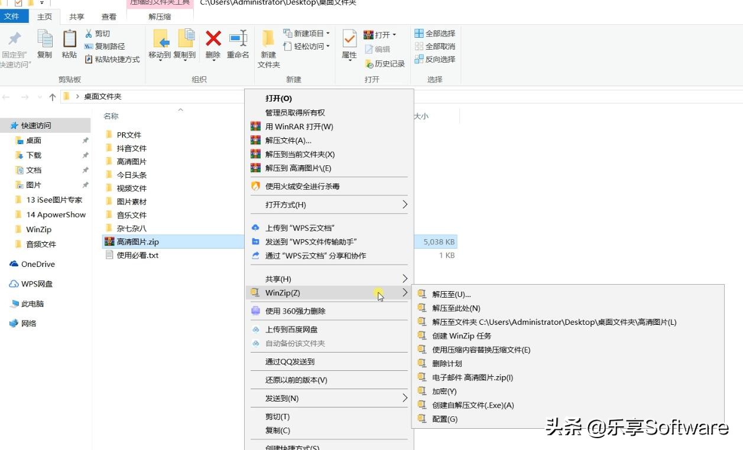Viewport: 743px width, 450px height.
Task: Click the 复制 (Copy) icon in the ribbon
Action: tap(44, 44)
